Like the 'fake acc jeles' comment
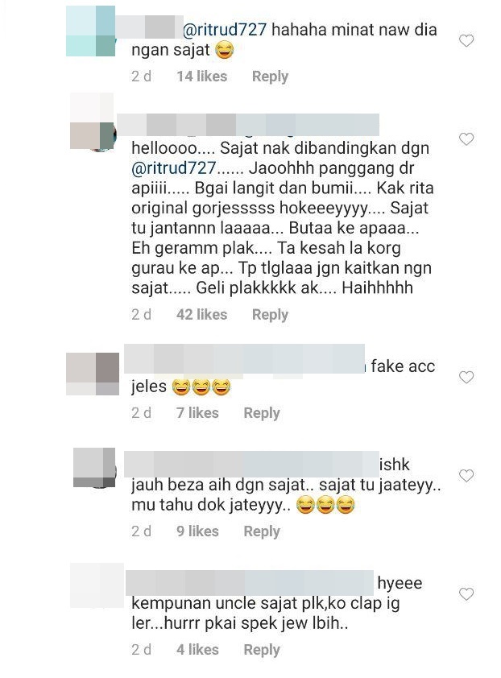 [x=466, y=377]
